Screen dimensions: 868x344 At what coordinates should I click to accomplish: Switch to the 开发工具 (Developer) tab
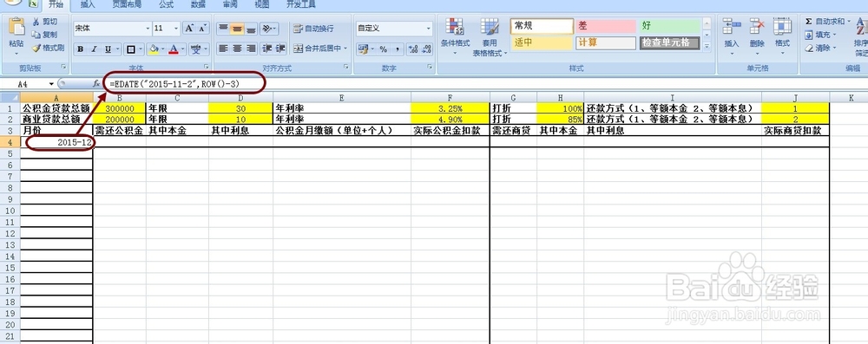click(301, 5)
